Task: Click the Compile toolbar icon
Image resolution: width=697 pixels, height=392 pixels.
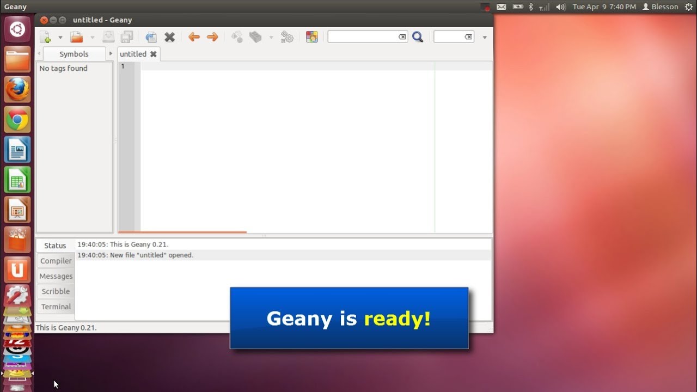Action: (237, 37)
